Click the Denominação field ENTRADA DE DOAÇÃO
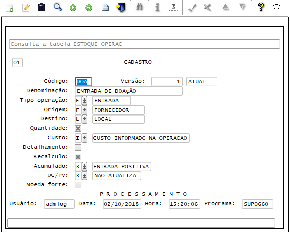Screen dimensions: 290x232 129,91
